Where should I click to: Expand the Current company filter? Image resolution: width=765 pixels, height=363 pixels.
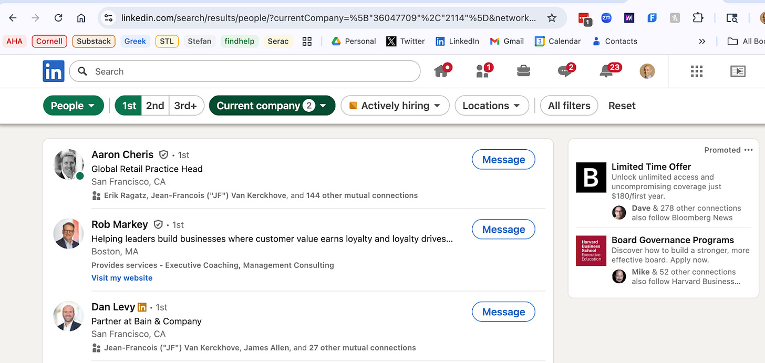[x=272, y=106]
